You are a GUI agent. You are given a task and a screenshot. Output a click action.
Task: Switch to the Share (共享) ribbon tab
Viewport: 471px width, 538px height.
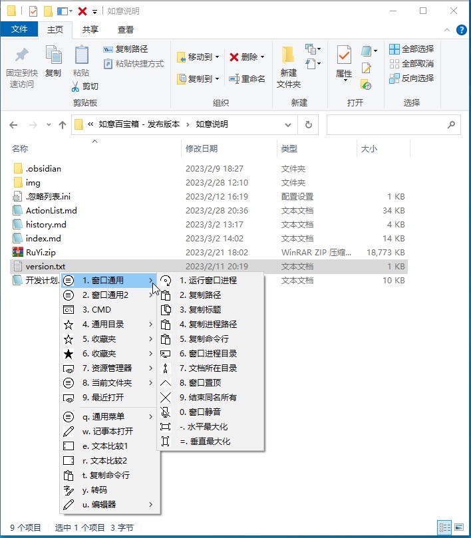pyautogui.click(x=90, y=30)
